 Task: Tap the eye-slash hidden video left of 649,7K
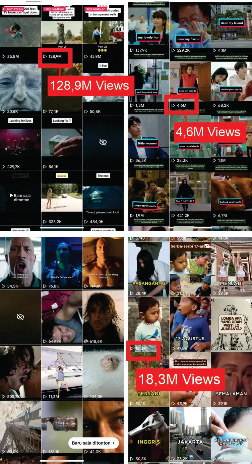tap(20, 317)
